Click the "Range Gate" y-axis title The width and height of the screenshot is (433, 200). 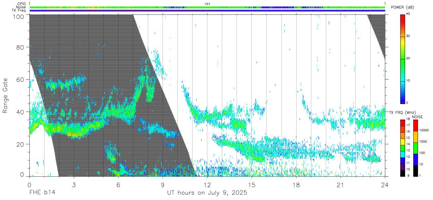(5, 96)
